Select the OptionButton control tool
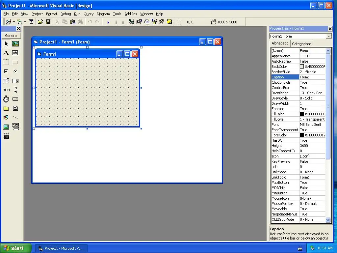The height and width of the screenshot is (253, 337). pos(15,71)
